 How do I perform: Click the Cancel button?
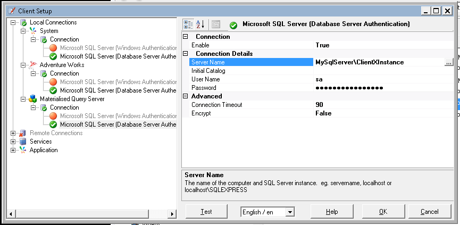(x=430, y=212)
